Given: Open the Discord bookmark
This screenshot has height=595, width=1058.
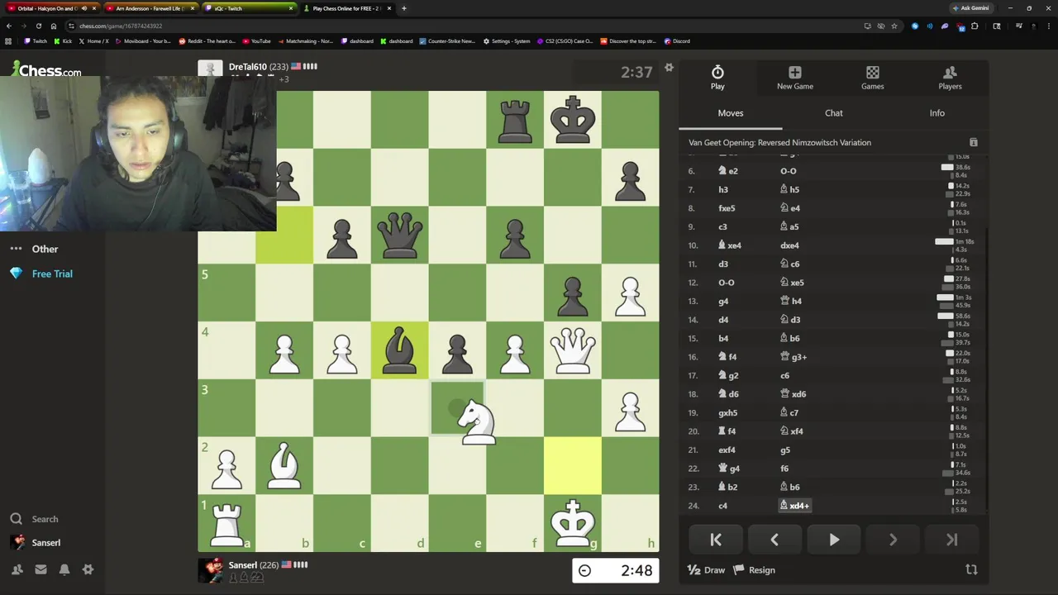Looking at the screenshot, I should tap(677, 41).
